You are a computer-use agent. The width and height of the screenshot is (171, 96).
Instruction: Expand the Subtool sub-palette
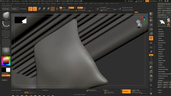click(160, 29)
